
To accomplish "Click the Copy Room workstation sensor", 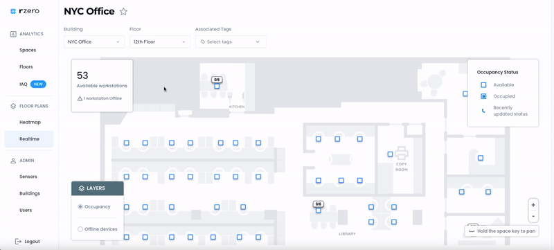I will tap(390, 154).
